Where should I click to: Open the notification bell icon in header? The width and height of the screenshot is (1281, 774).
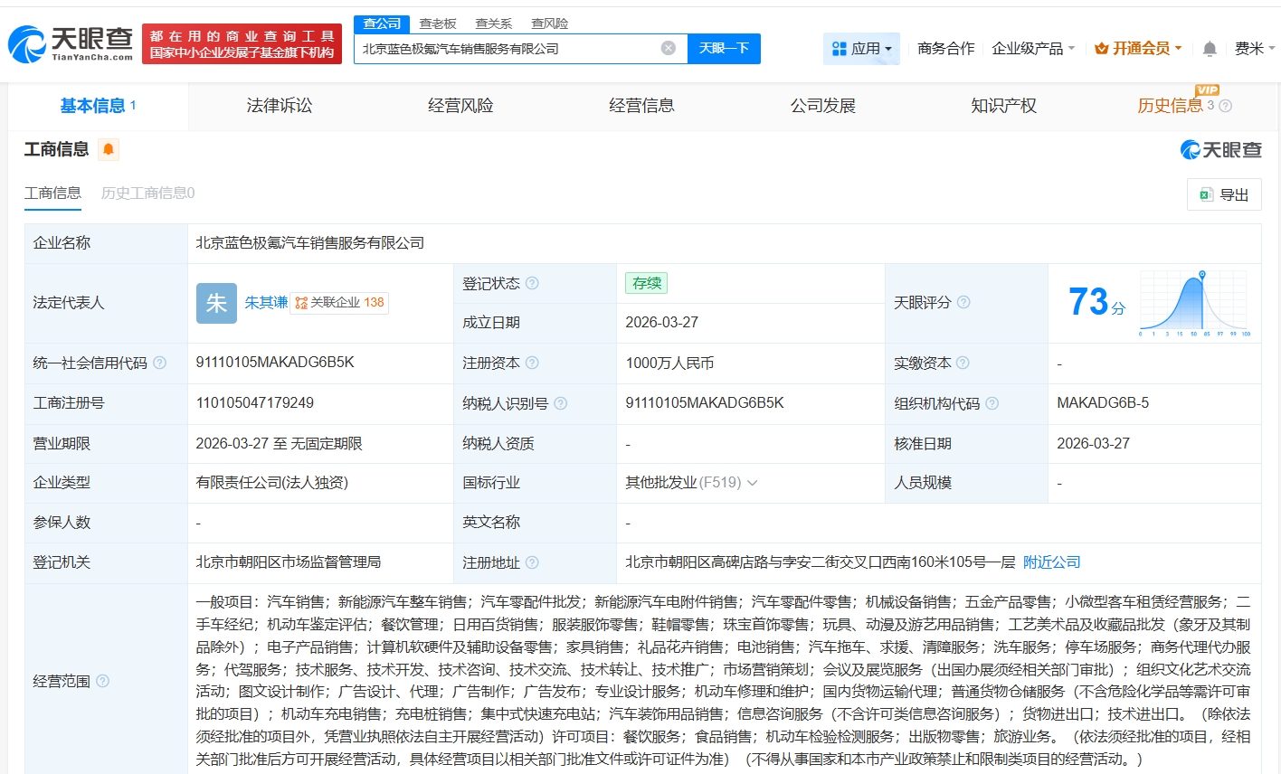pyautogui.click(x=1210, y=49)
